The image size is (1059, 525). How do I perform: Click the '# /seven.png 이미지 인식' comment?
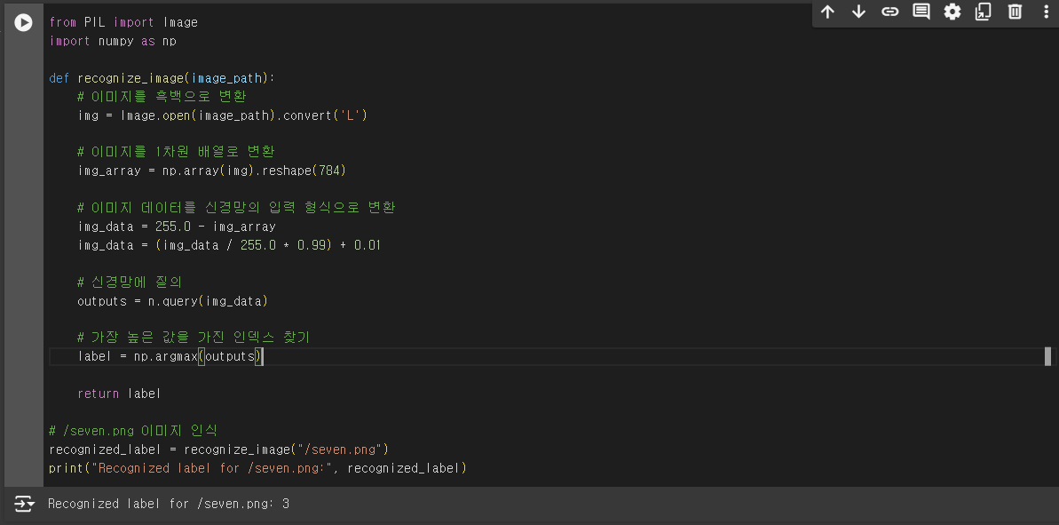(133, 431)
